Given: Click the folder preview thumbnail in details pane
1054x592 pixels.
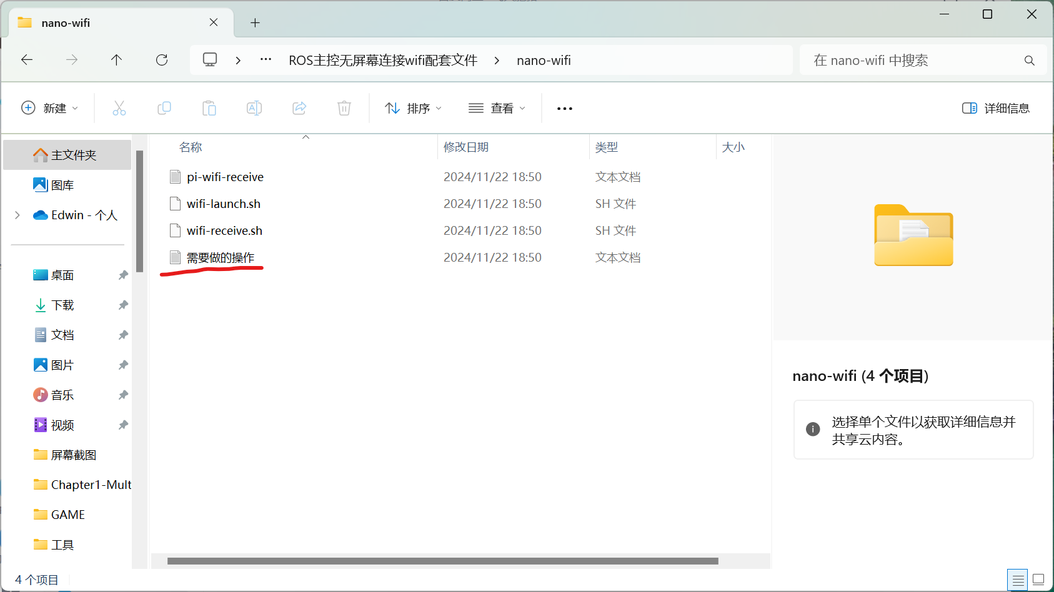Looking at the screenshot, I should [913, 235].
